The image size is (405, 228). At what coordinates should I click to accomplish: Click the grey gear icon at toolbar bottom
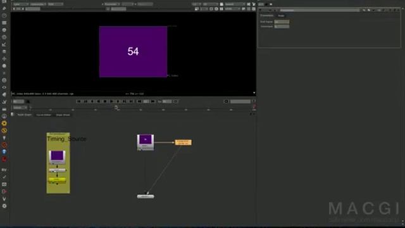4,206
